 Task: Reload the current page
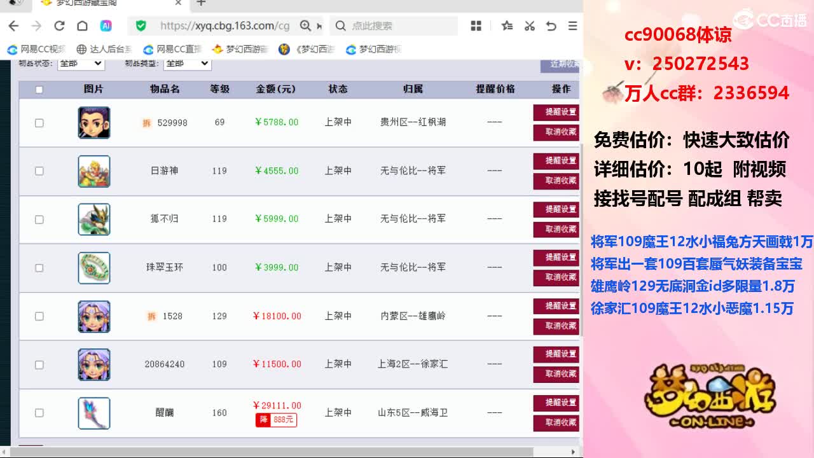click(59, 26)
